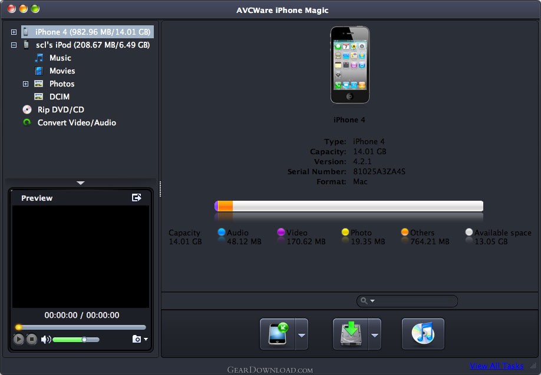Expand the Photos folder node
The width and height of the screenshot is (541, 375).
25,84
